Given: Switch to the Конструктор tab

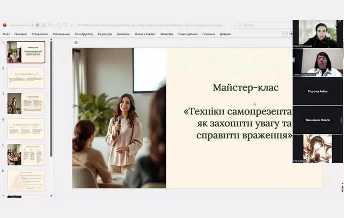Looking at the screenshot, I should point(84,34).
